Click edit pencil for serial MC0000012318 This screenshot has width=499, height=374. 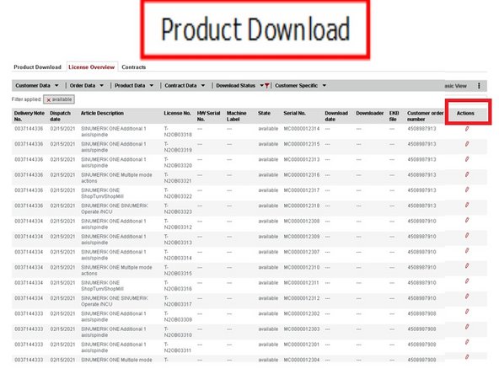[x=467, y=205]
